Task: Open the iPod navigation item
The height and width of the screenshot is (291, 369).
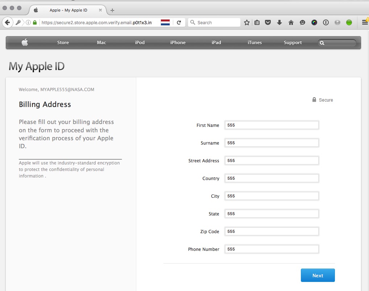Action: point(140,43)
